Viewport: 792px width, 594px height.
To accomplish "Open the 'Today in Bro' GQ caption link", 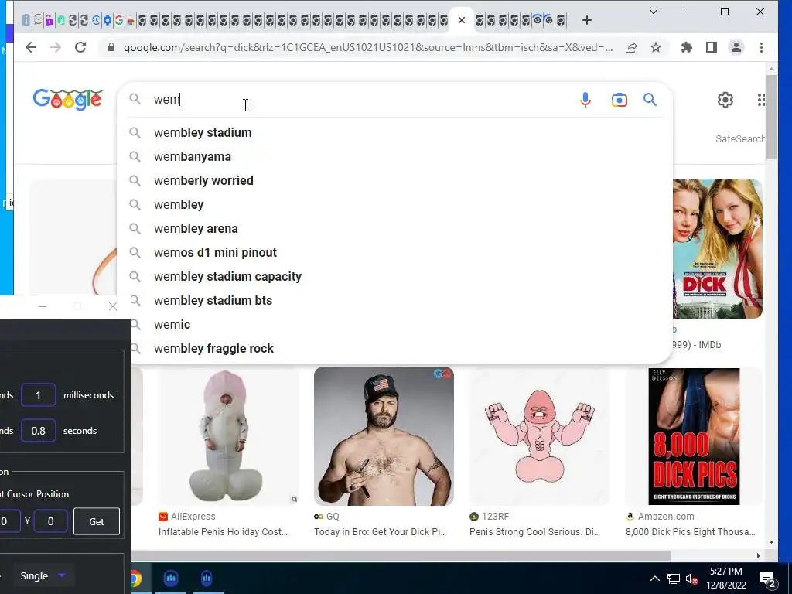I will coord(381,532).
